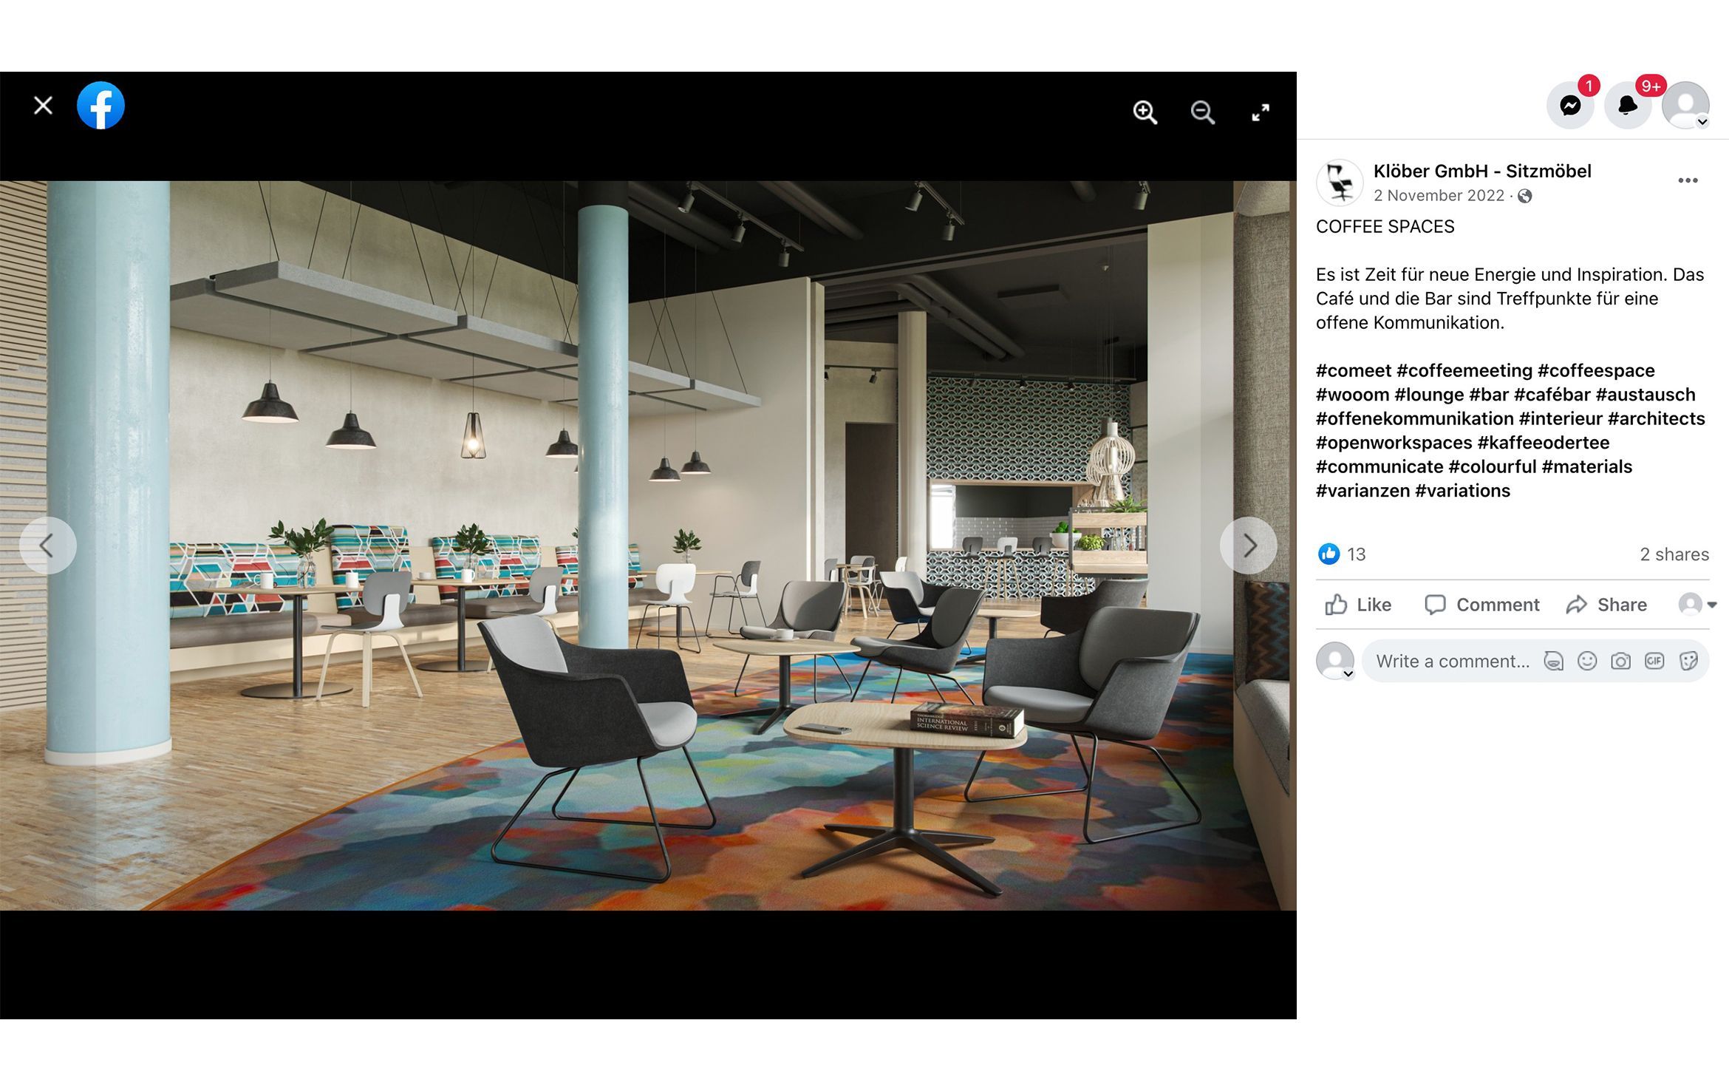View who shared the post via 2 shares
This screenshot has height=1091, width=1729.
coord(1676,554)
